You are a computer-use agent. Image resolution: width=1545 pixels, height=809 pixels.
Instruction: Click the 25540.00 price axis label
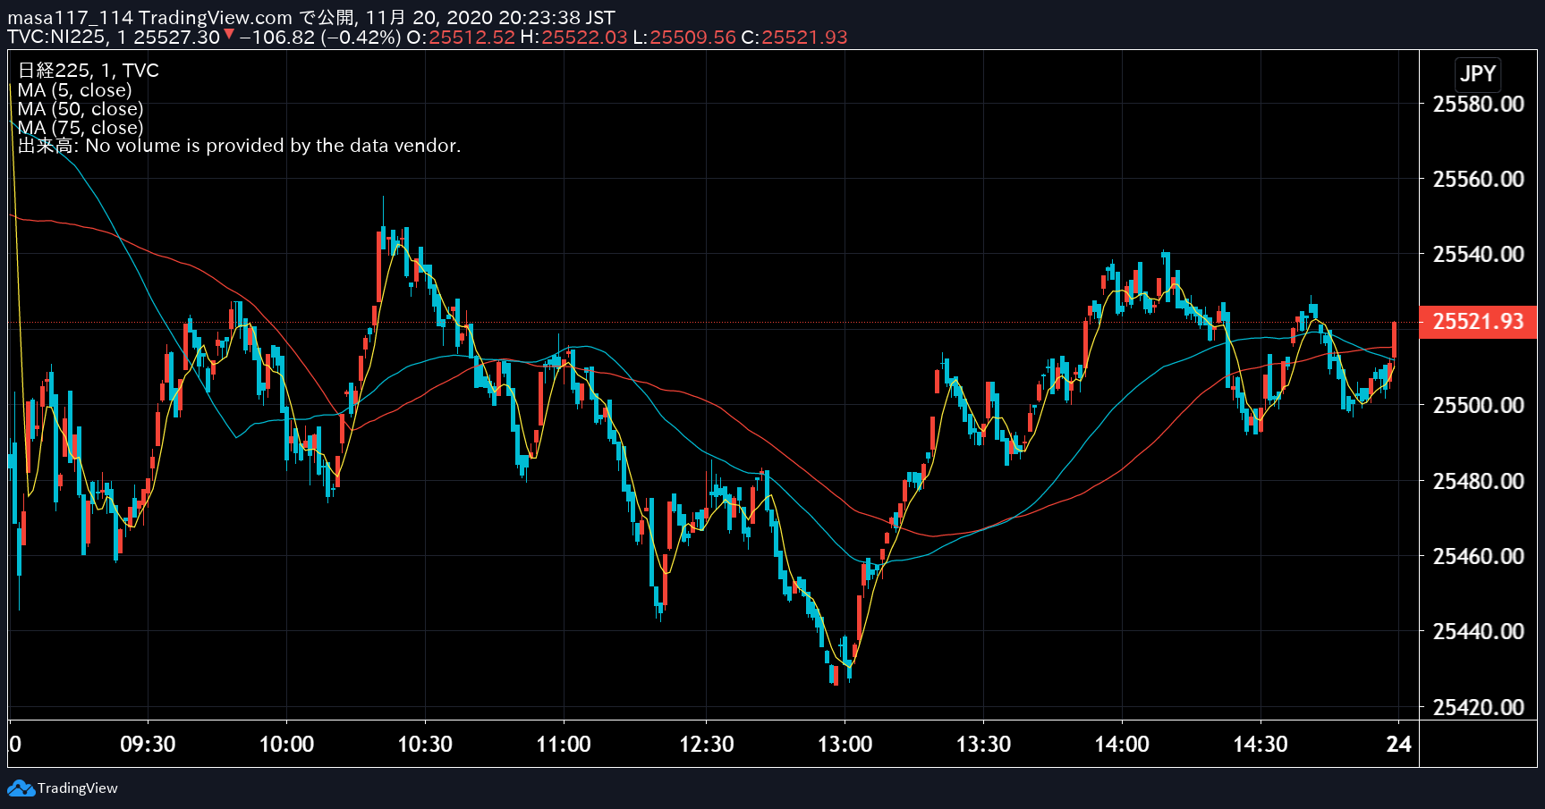click(1478, 254)
